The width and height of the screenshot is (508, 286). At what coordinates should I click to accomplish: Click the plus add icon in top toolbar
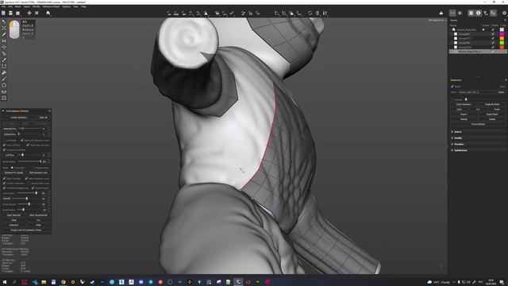click(x=29, y=13)
